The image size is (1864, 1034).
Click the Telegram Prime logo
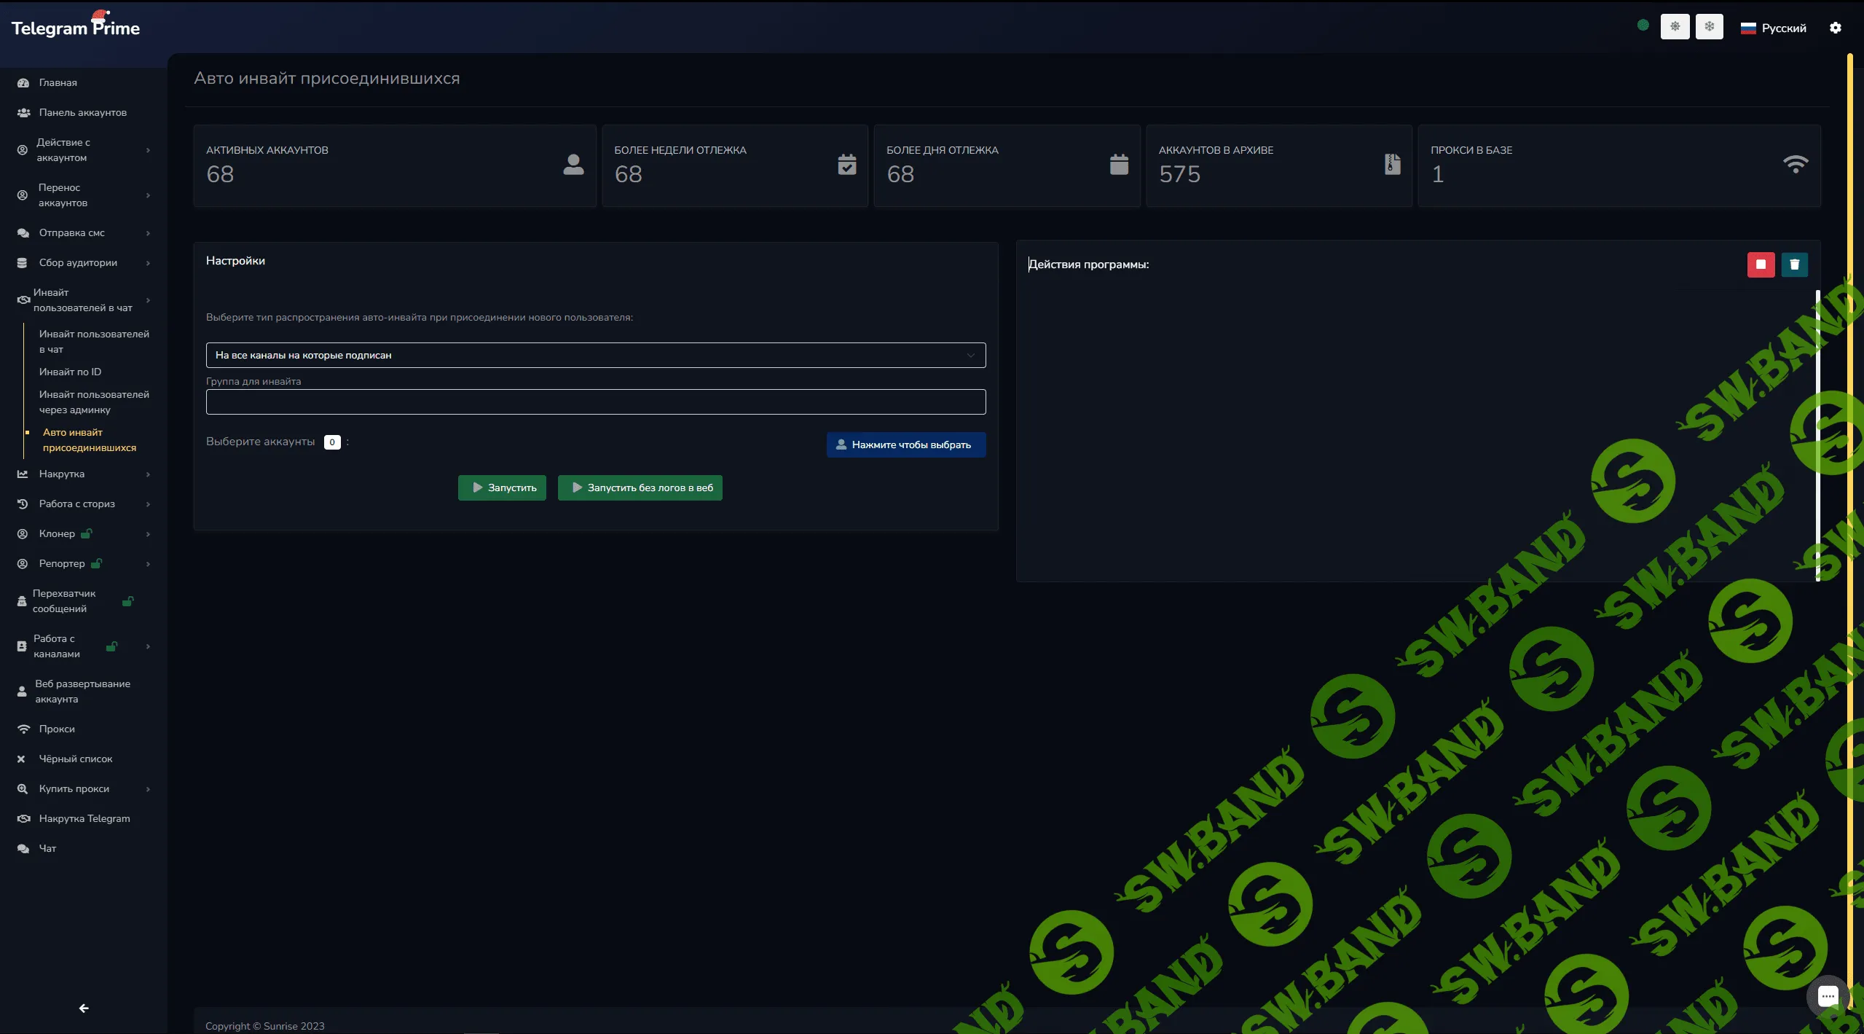(76, 28)
